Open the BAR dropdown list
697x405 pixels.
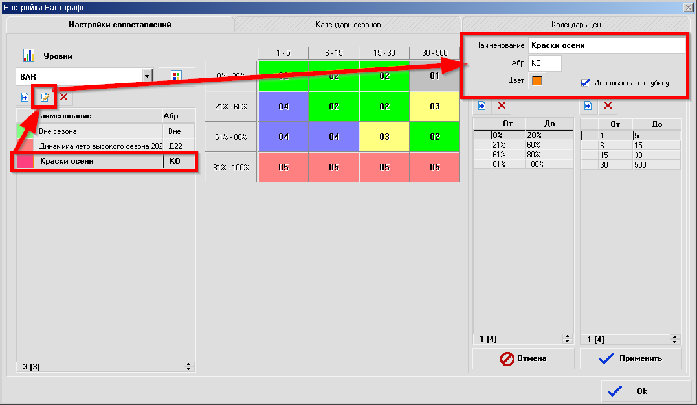click(147, 76)
